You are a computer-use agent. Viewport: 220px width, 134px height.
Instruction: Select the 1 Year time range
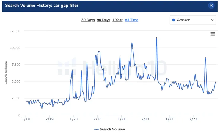click(x=117, y=20)
